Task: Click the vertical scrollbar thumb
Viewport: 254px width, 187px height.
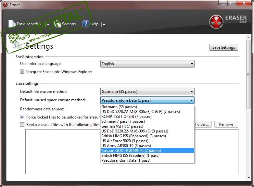Action: click(249, 74)
